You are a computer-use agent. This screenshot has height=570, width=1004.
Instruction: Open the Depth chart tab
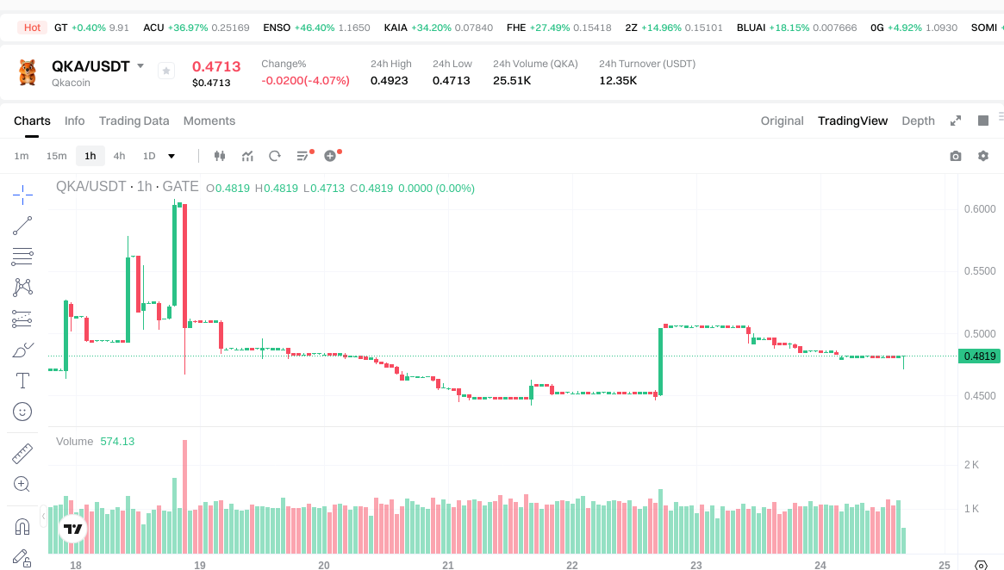[x=918, y=121]
